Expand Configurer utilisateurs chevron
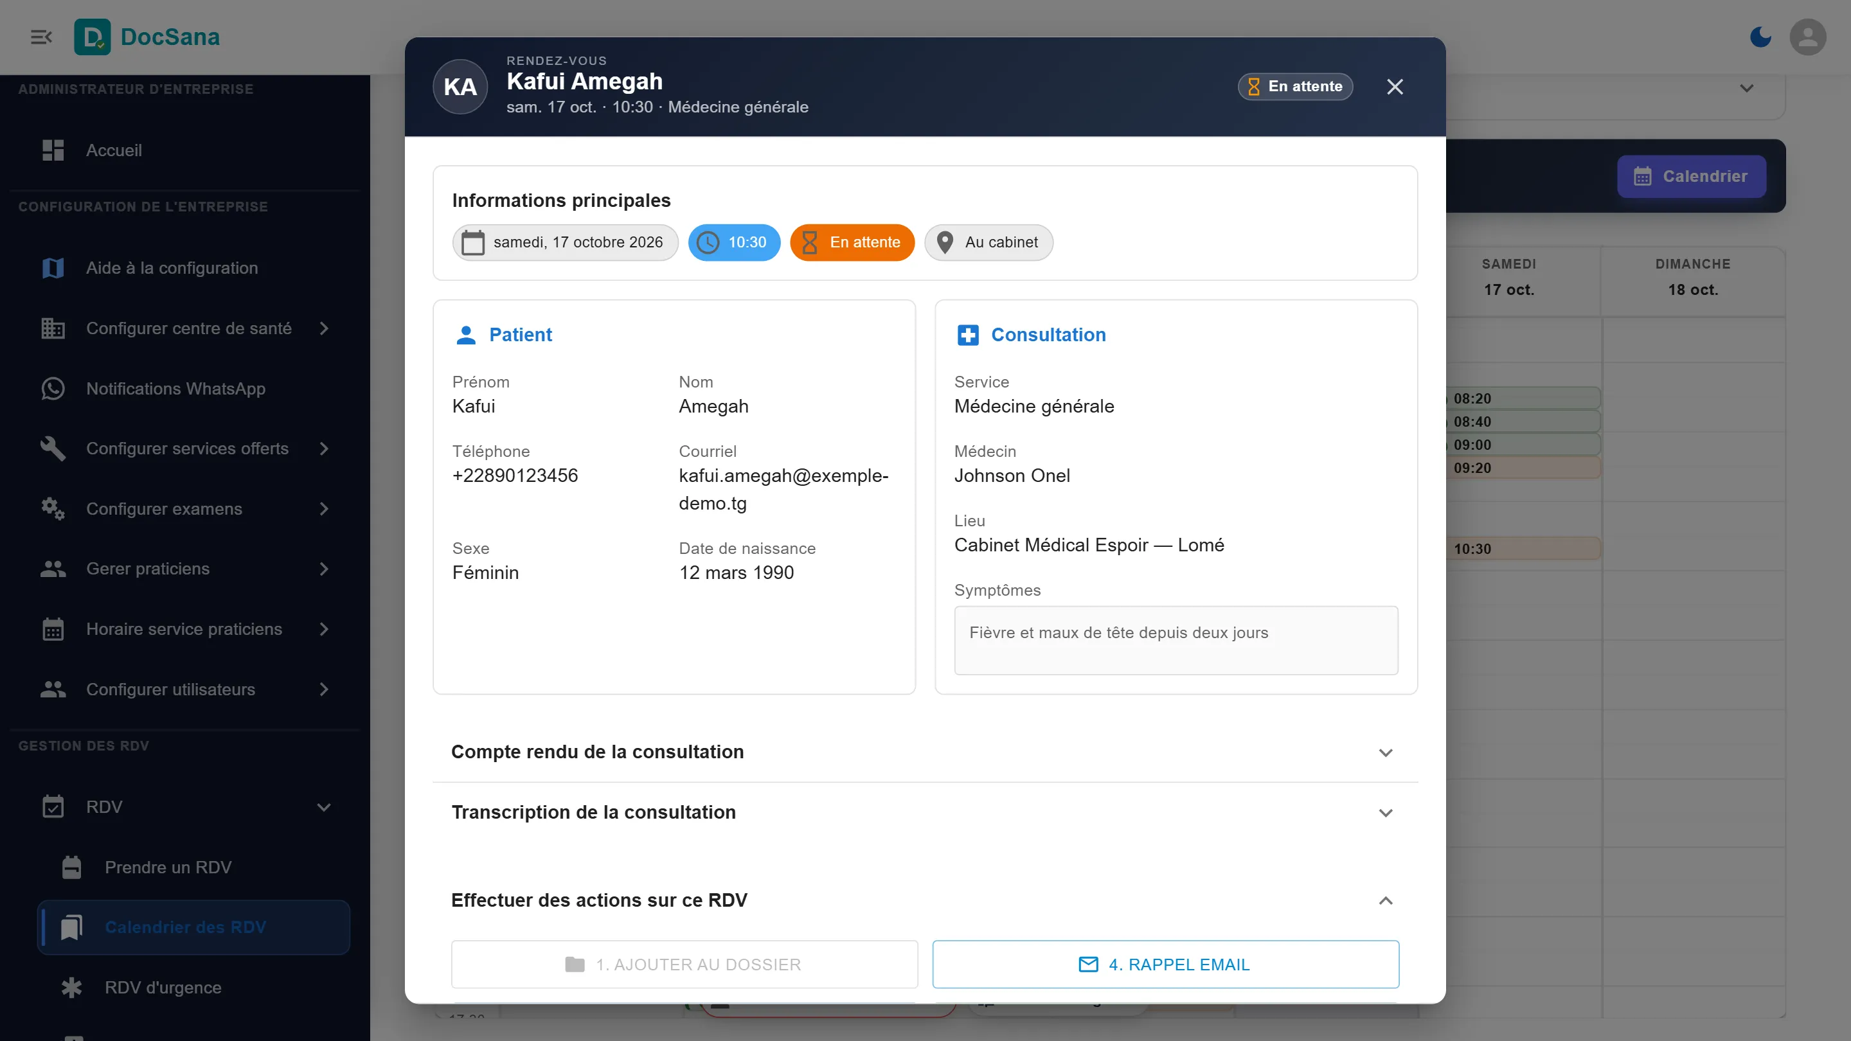1851x1041 pixels. 324,690
